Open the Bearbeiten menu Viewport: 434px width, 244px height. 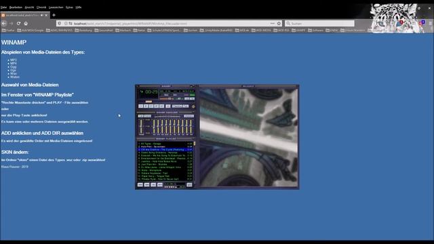click(x=16, y=7)
